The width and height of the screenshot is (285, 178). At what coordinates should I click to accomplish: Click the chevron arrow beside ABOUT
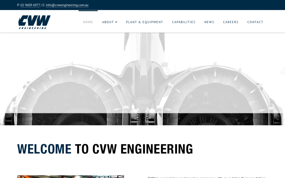pyautogui.click(x=116, y=22)
